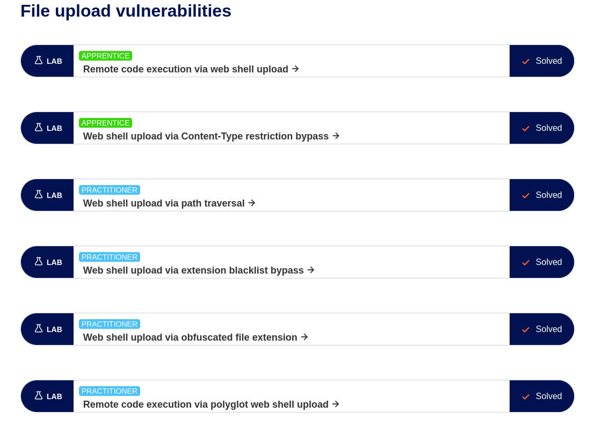Viewport: 595px width, 427px height.
Task: Select the flask icon beside Content-Type restriction bypass lab
Action: (38, 128)
